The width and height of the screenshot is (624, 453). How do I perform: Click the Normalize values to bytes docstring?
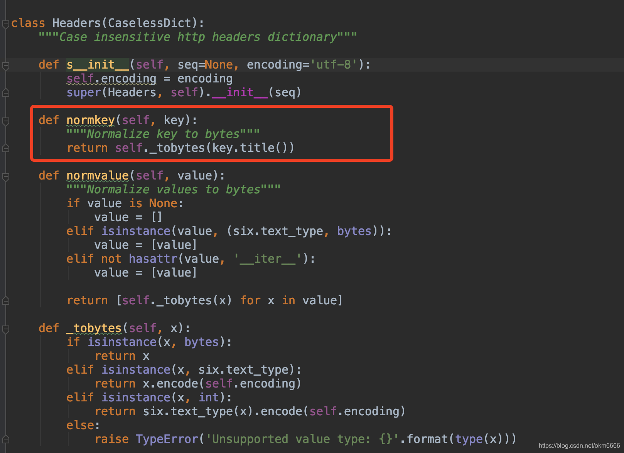[x=174, y=190]
